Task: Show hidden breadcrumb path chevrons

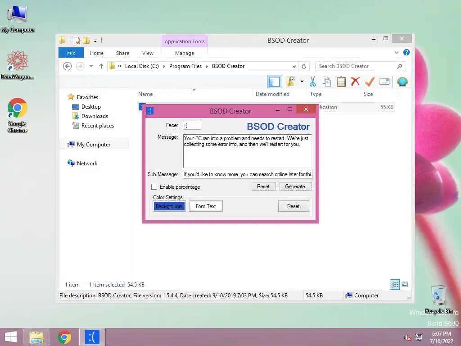Action: pos(120,66)
